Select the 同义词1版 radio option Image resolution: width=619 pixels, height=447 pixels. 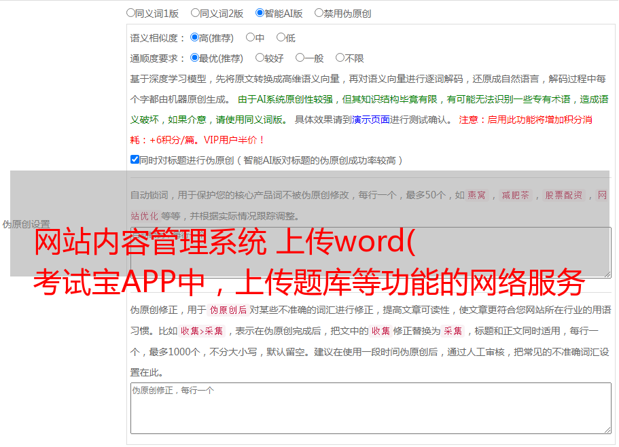pos(130,13)
